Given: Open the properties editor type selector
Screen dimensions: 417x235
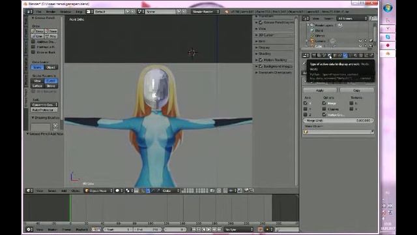Looking at the screenshot, I should (x=306, y=55).
